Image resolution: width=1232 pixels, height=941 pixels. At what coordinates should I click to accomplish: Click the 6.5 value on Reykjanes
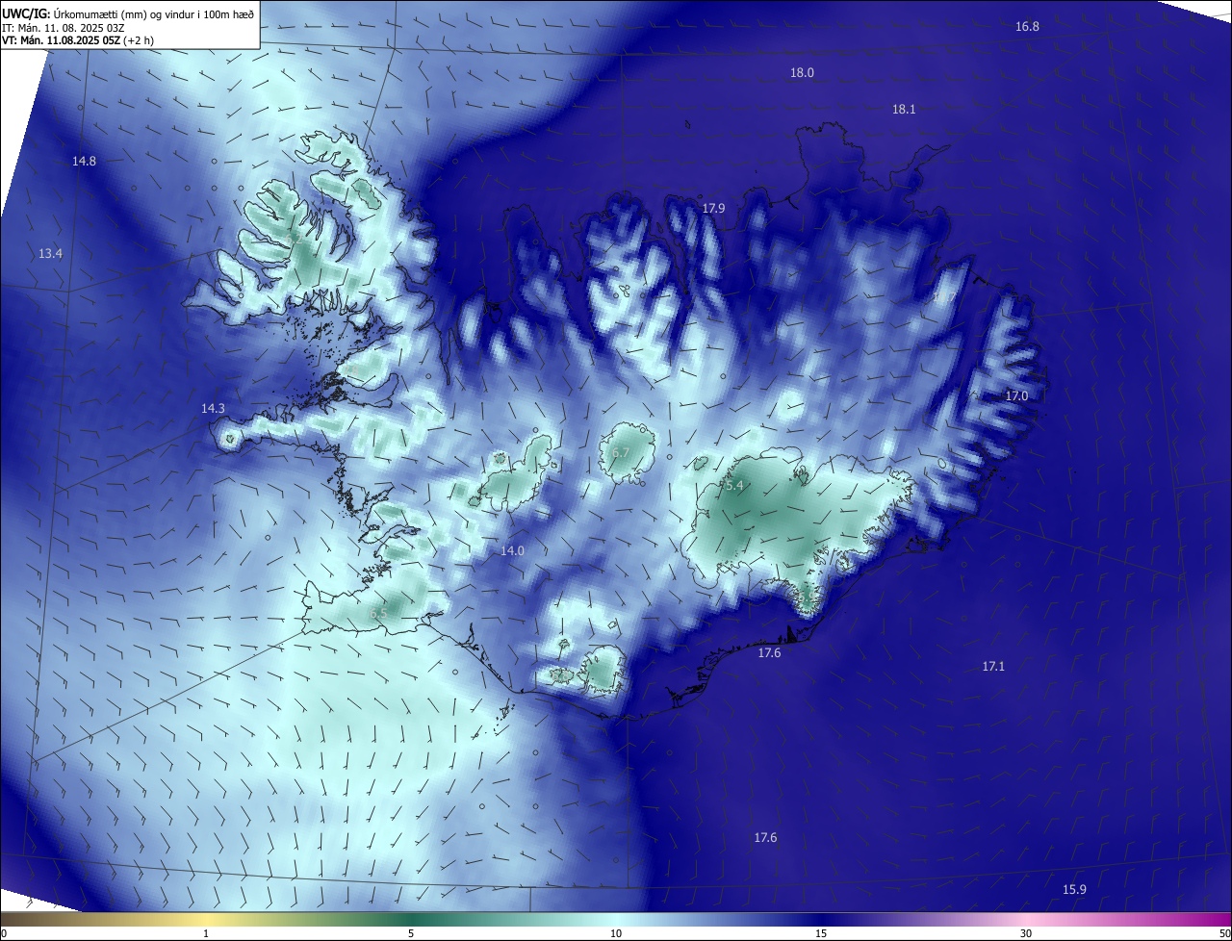coord(378,614)
